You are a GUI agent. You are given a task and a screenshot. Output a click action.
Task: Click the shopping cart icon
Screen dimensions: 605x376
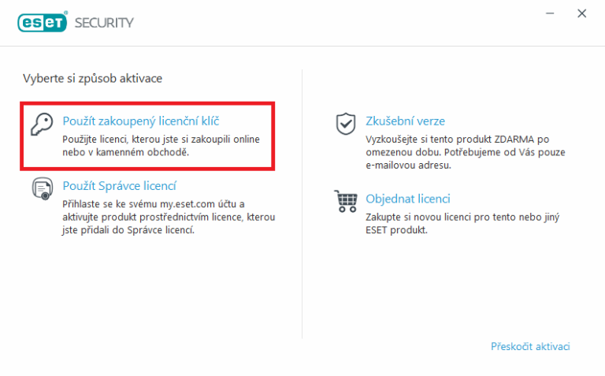[x=346, y=201]
